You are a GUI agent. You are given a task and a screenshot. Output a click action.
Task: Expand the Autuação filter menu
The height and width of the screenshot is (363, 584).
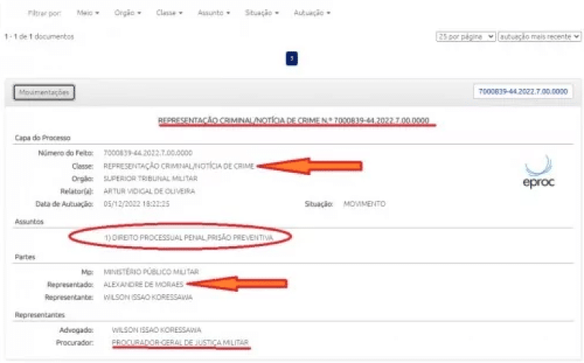[312, 13]
